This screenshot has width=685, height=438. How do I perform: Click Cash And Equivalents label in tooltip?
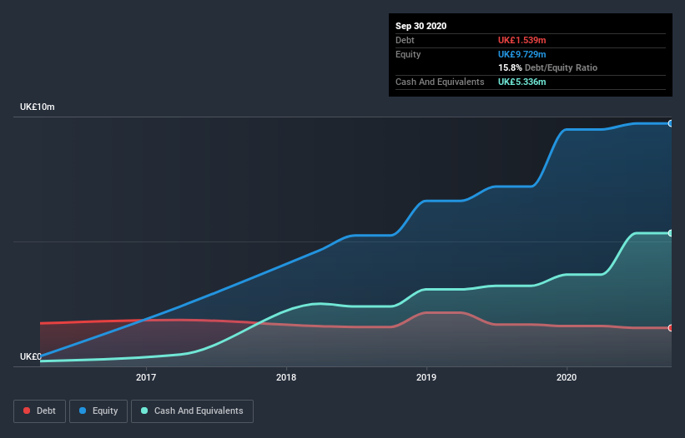click(440, 82)
